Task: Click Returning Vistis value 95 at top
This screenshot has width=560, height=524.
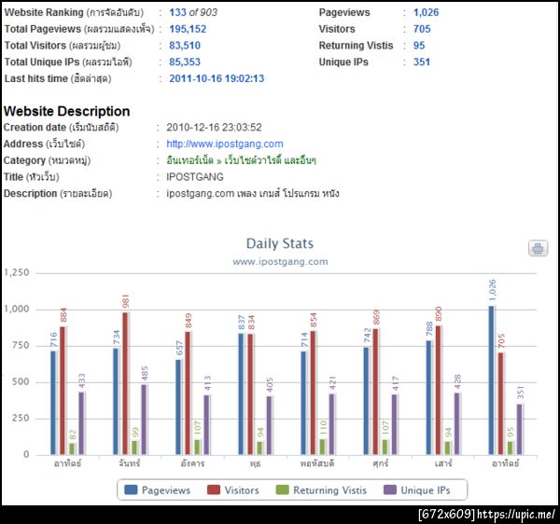Action: (419, 46)
